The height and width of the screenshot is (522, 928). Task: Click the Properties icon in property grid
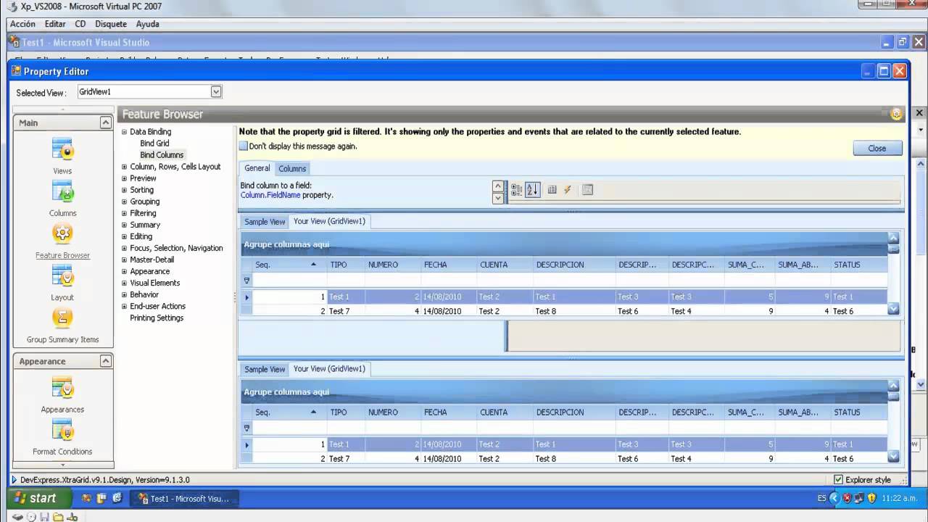[552, 190]
